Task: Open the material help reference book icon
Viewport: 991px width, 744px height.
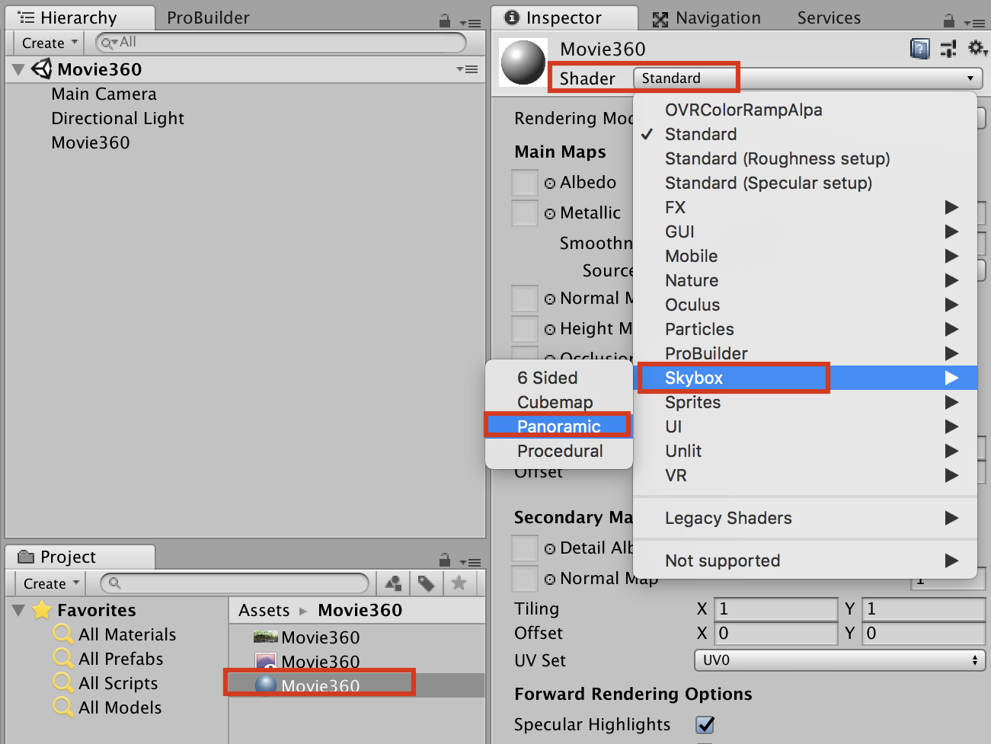Action: 920,49
